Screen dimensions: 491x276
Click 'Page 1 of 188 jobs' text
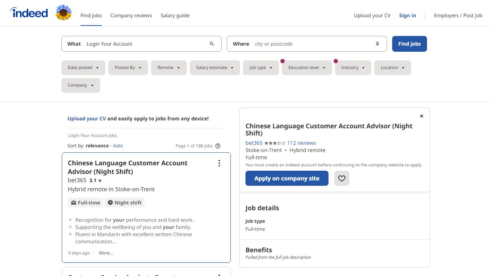coord(194,146)
